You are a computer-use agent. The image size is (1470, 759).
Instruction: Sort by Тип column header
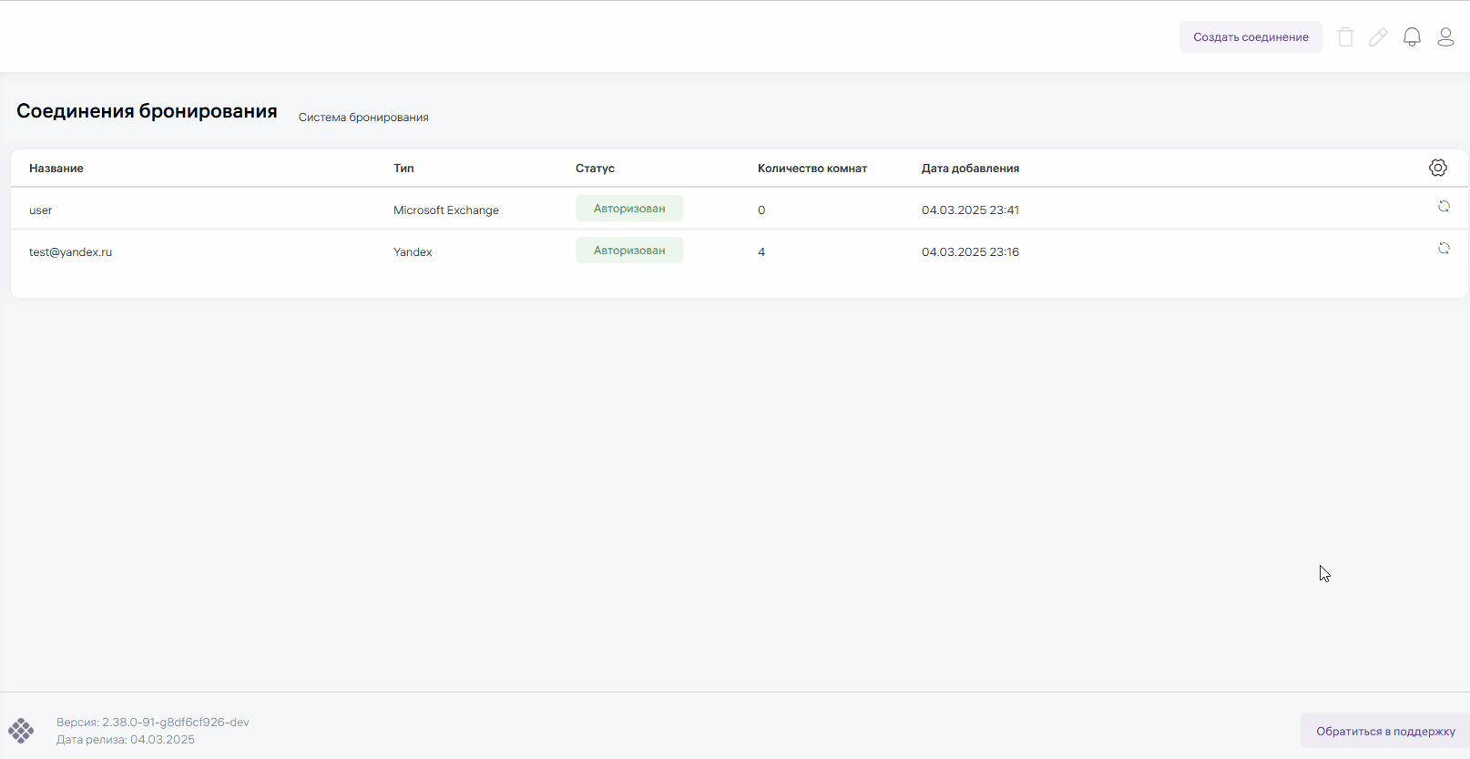point(403,169)
